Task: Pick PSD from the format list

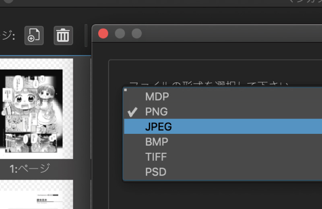Action: click(x=223, y=172)
